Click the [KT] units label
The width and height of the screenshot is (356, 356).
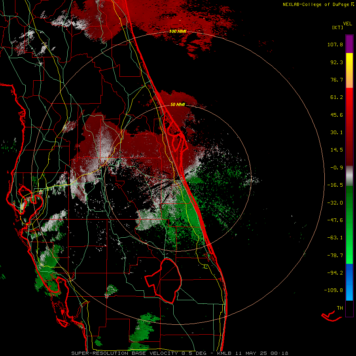(338, 27)
